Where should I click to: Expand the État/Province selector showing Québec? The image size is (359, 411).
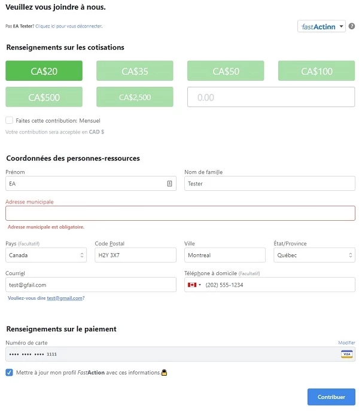[x=314, y=255]
